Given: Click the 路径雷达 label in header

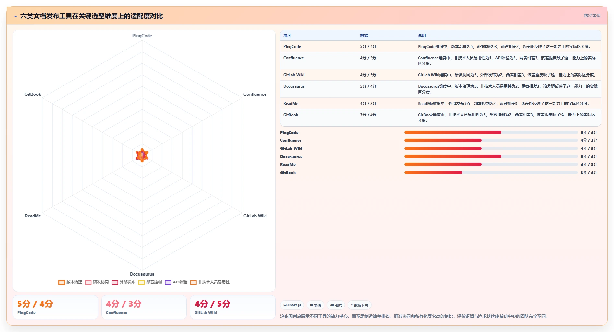Looking at the screenshot, I should (592, 16).
